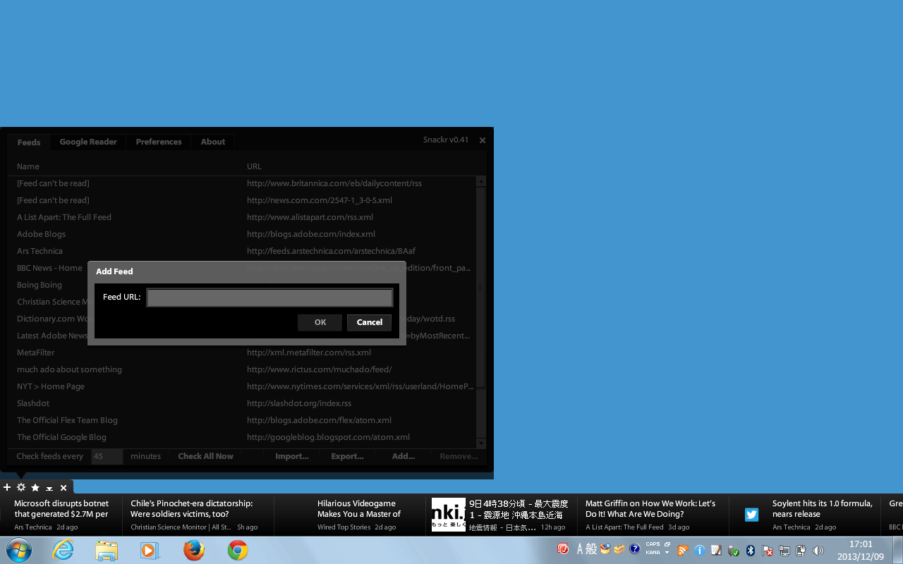Open the IME toolbox tray icon
Viewport: 903px width, 564px height.
619,549
